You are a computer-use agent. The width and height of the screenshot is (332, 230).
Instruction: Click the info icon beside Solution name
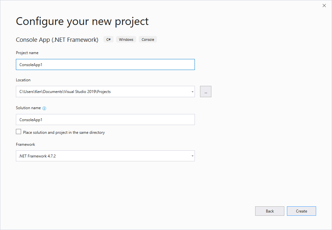[x=44, y=108]
